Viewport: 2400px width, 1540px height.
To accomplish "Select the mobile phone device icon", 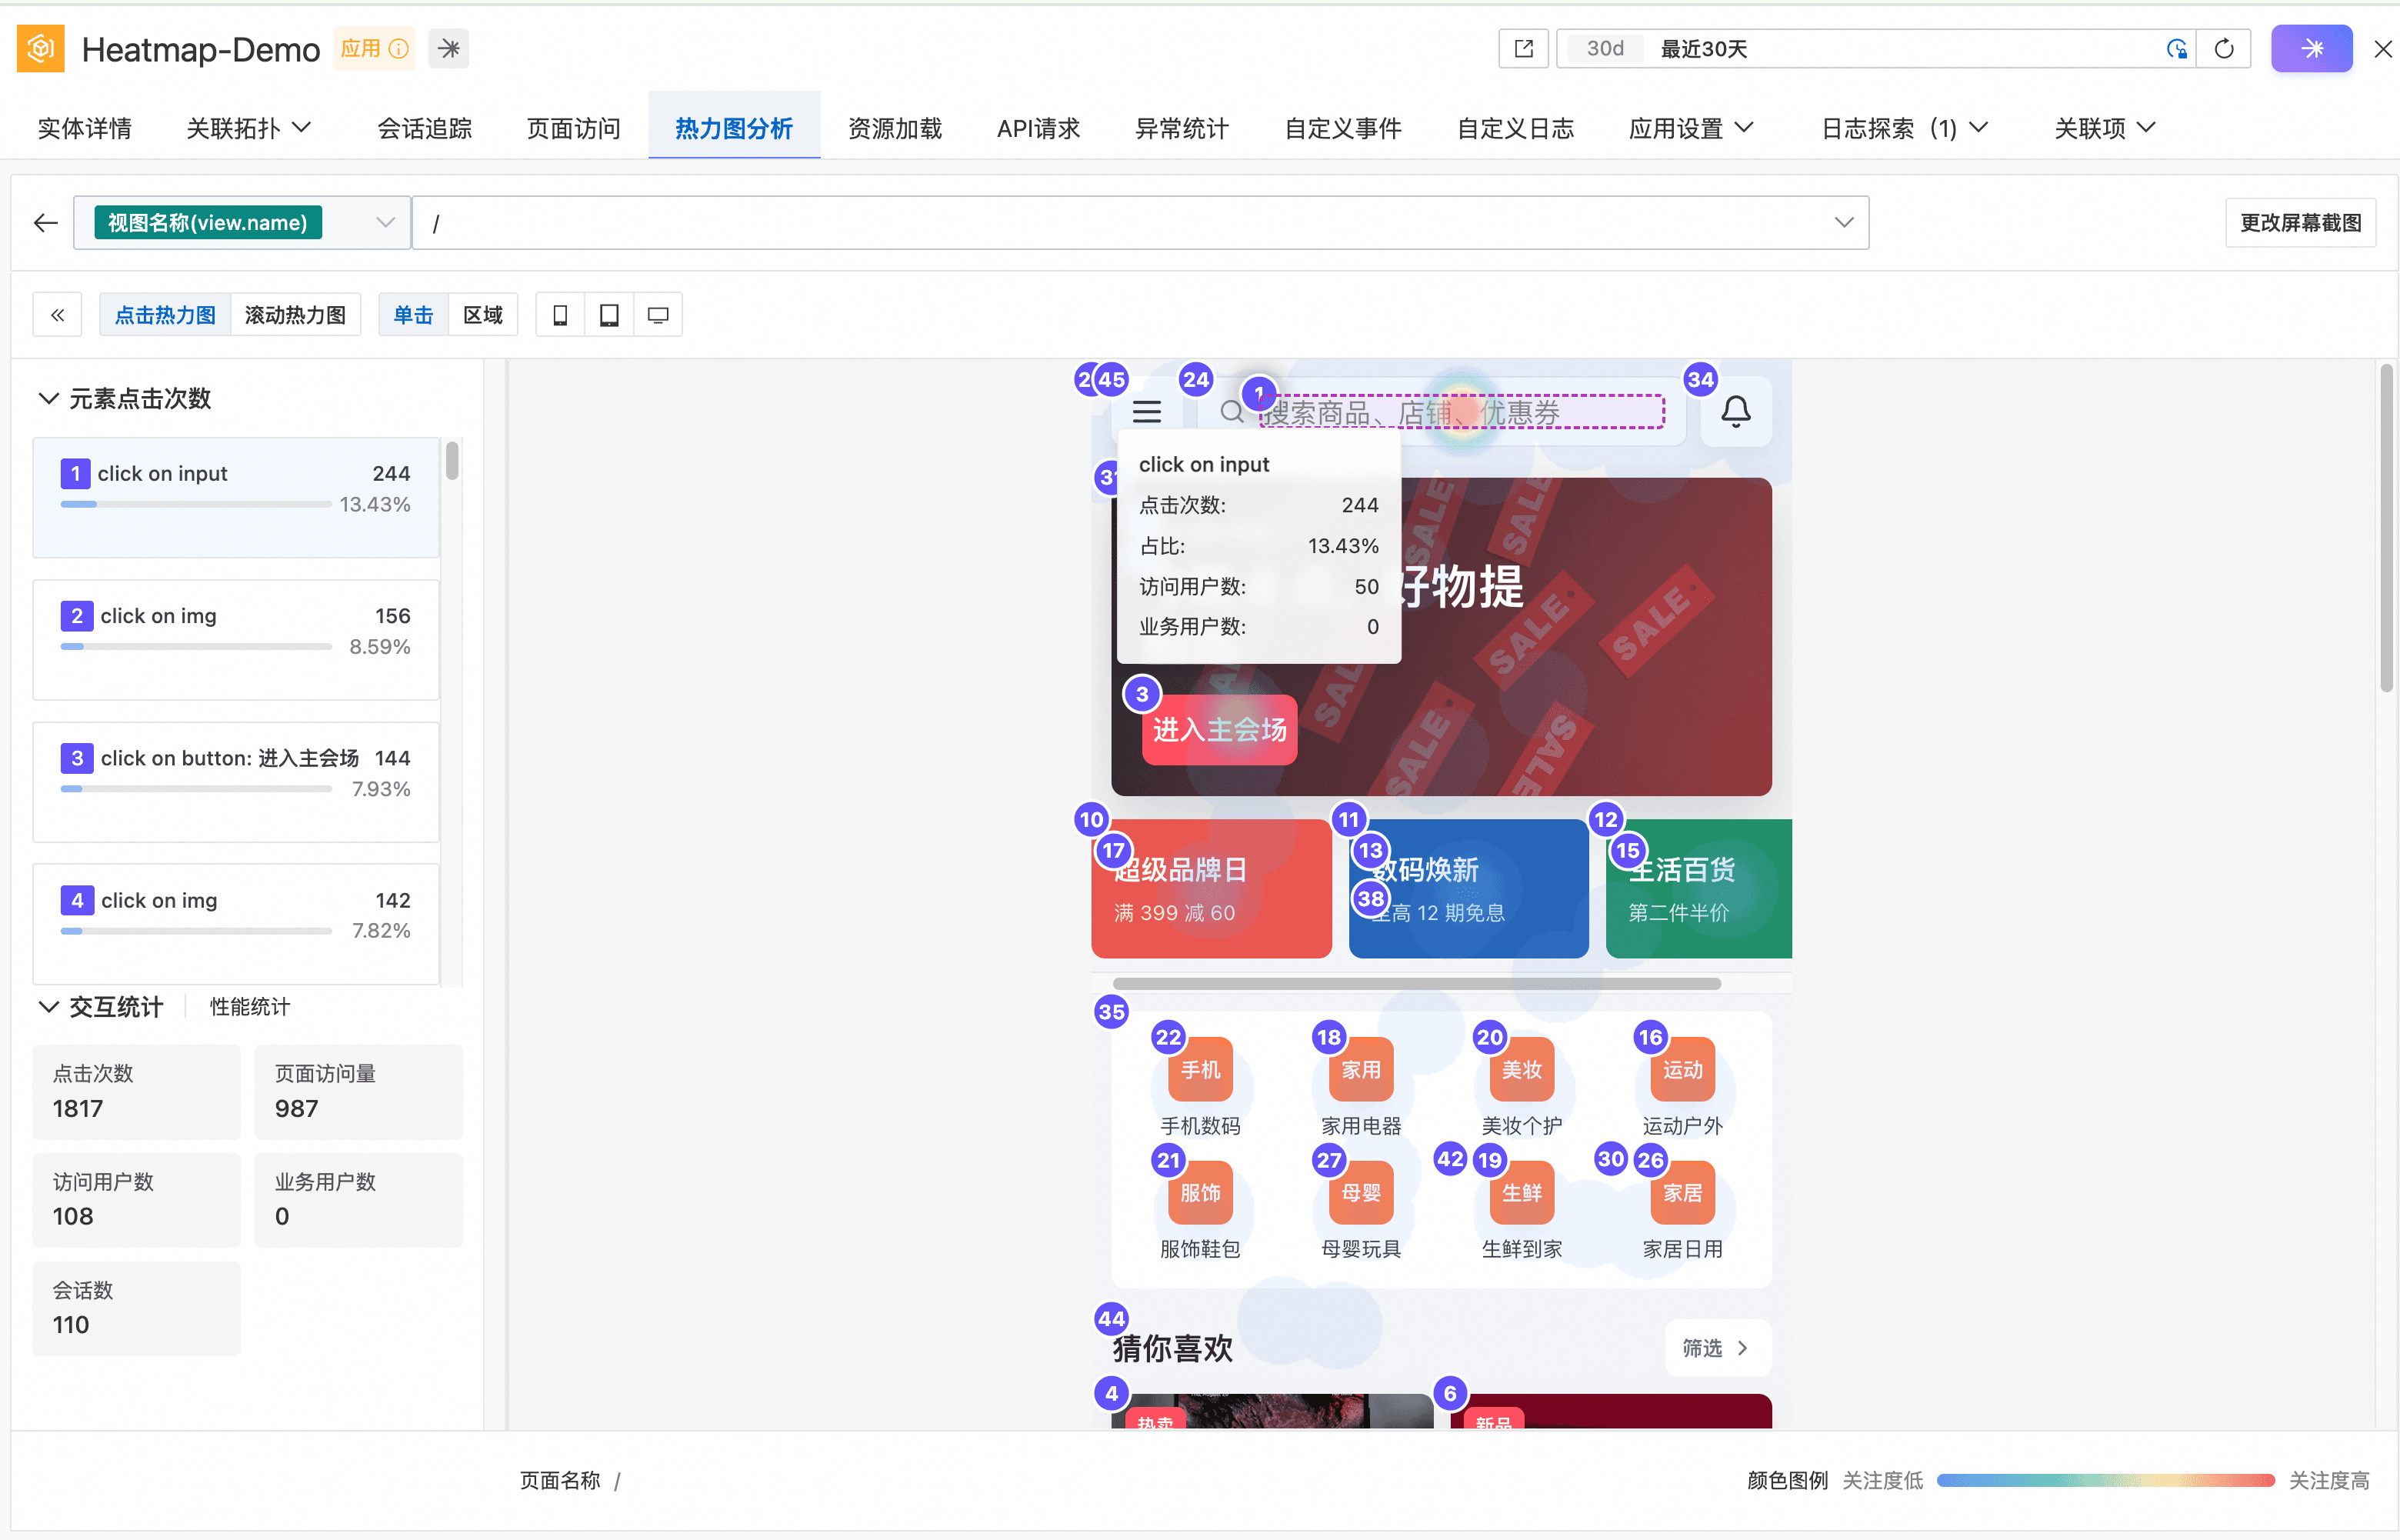I will coord(560,315).
